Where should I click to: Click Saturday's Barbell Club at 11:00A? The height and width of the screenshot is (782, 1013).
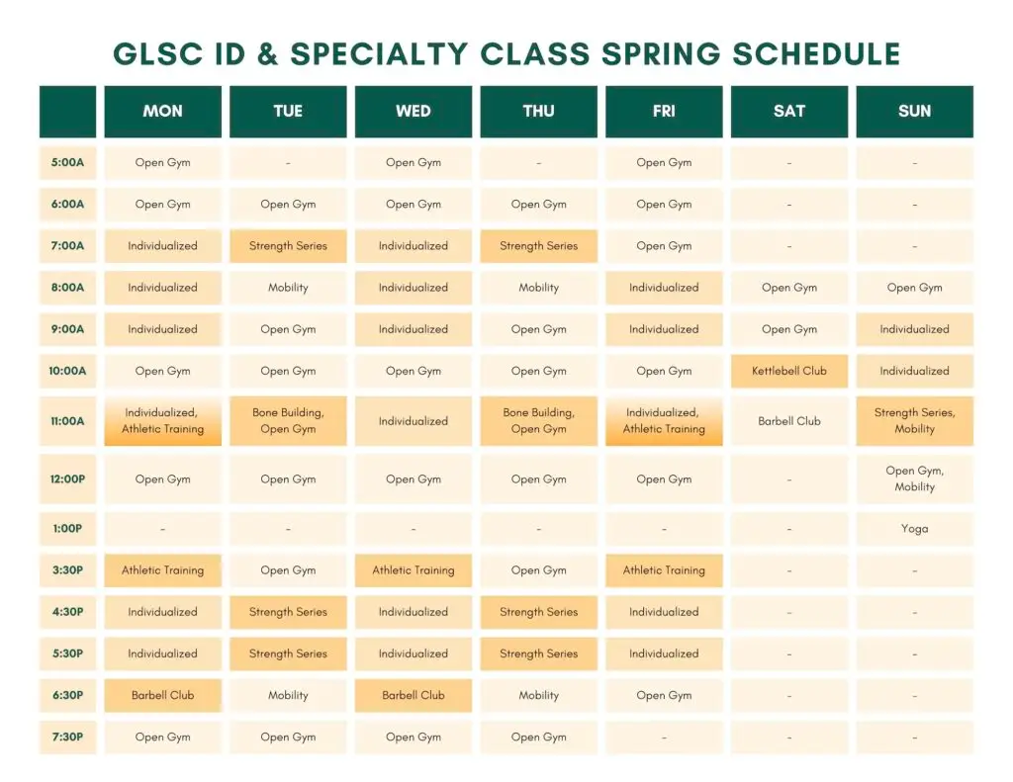pyautogui.click(x=789, y=421)
